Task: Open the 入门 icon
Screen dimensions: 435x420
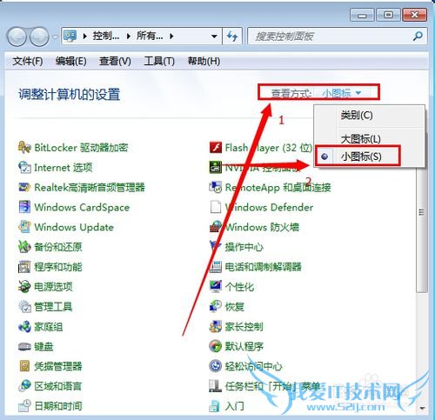Action: coord(216,406)
